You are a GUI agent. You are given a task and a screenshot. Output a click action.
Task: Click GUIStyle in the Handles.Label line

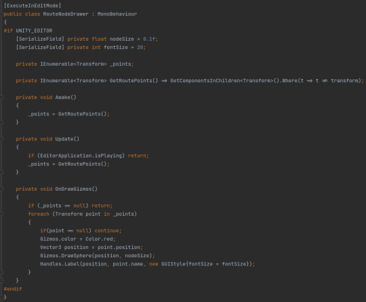[x=174, y=264]
